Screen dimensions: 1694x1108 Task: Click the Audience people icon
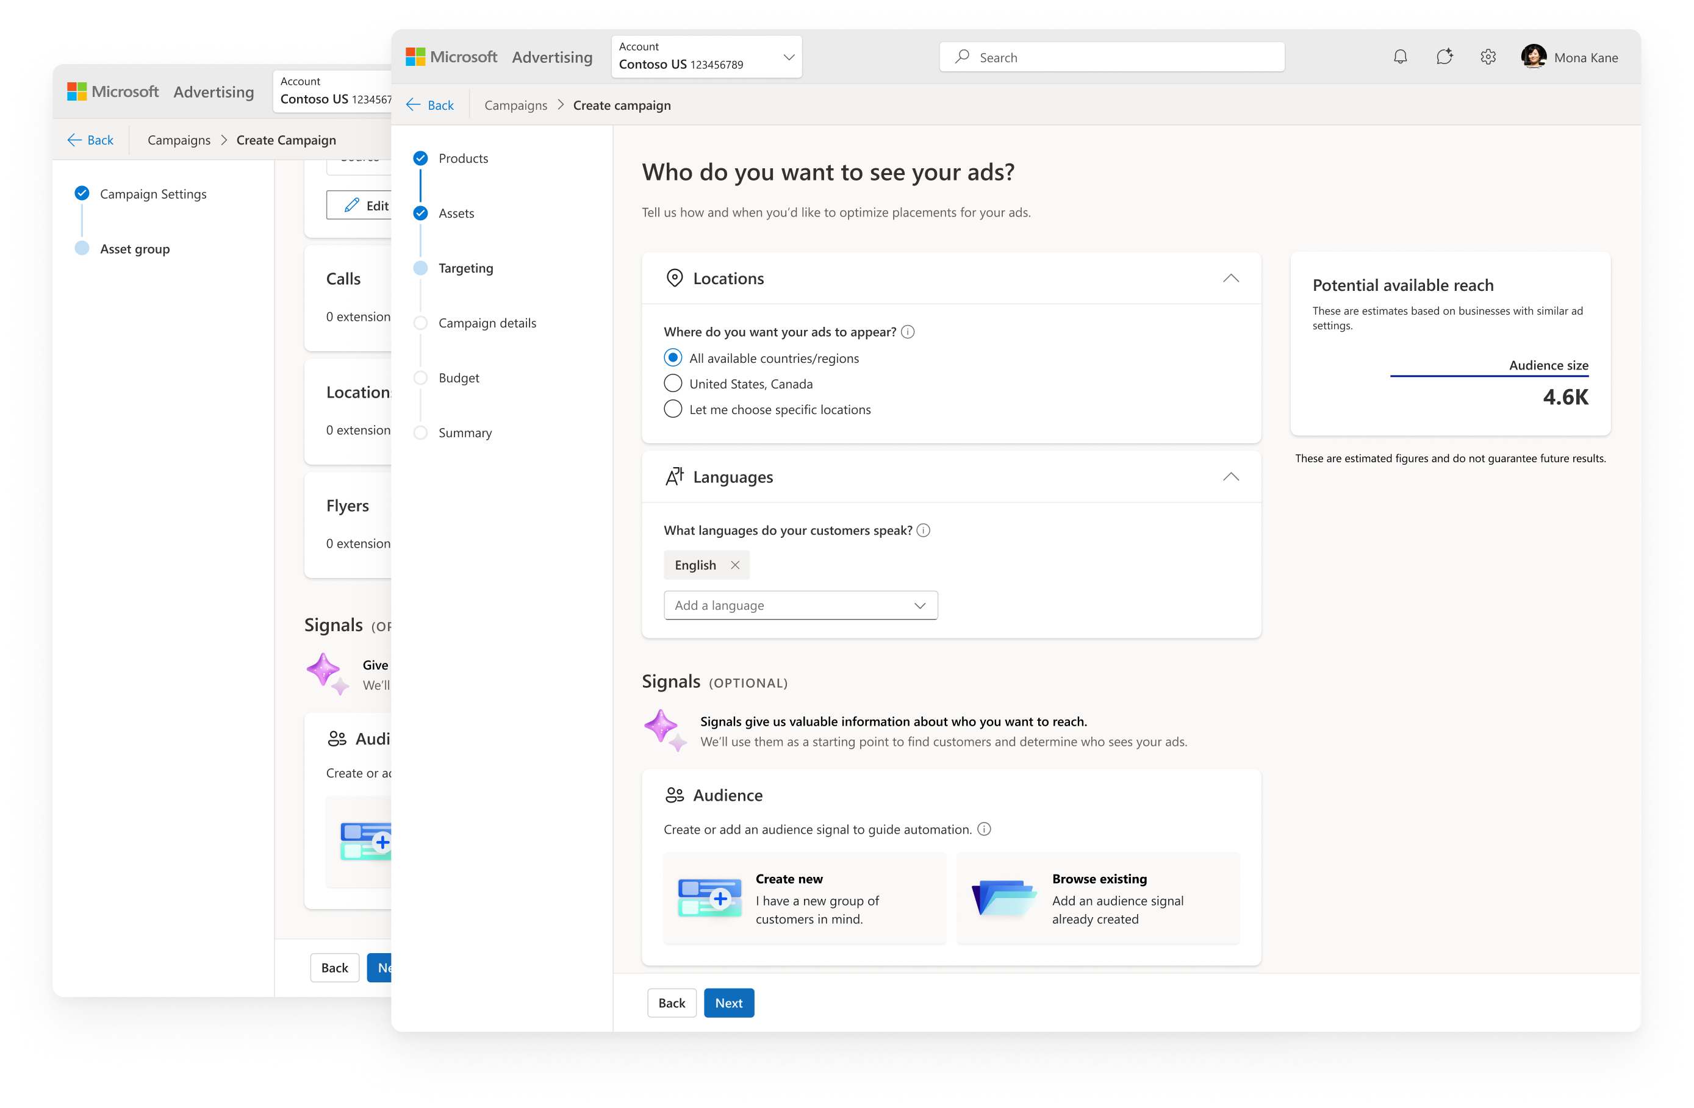(x=674, y=795)
